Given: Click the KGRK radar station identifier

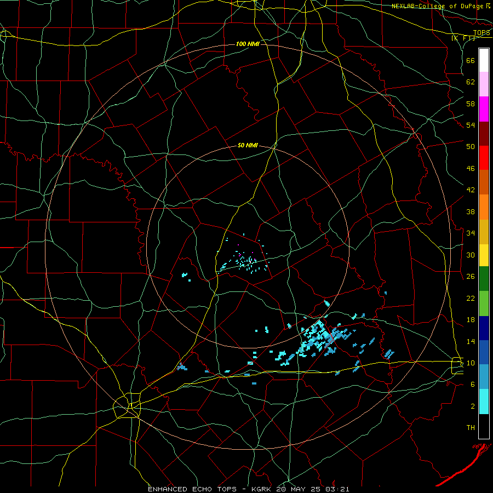Looking at the screenshot, I should click(261, 489).
